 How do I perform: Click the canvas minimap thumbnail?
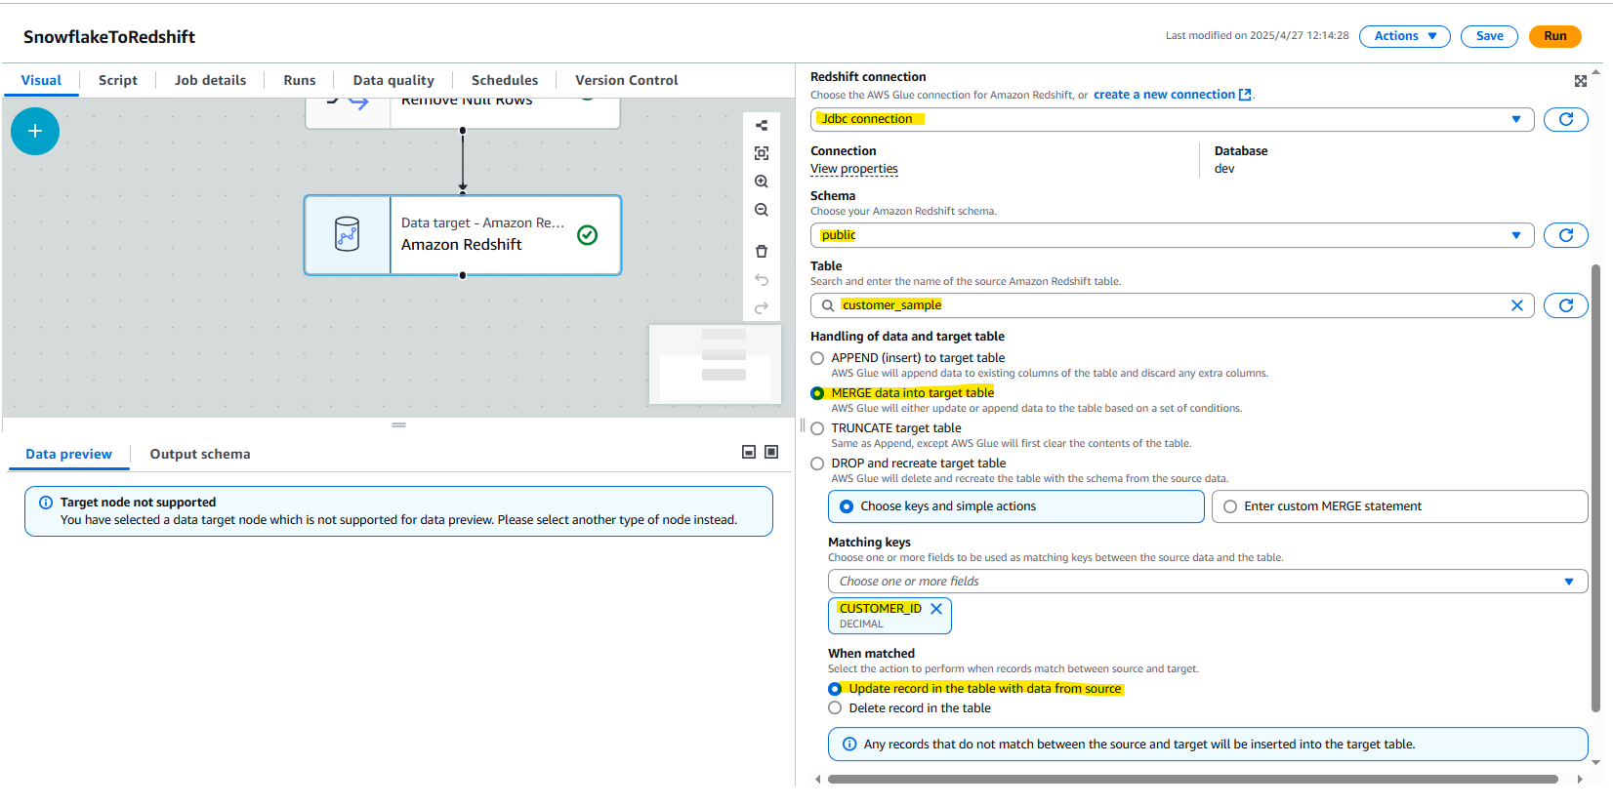click(x=715, y=364)
